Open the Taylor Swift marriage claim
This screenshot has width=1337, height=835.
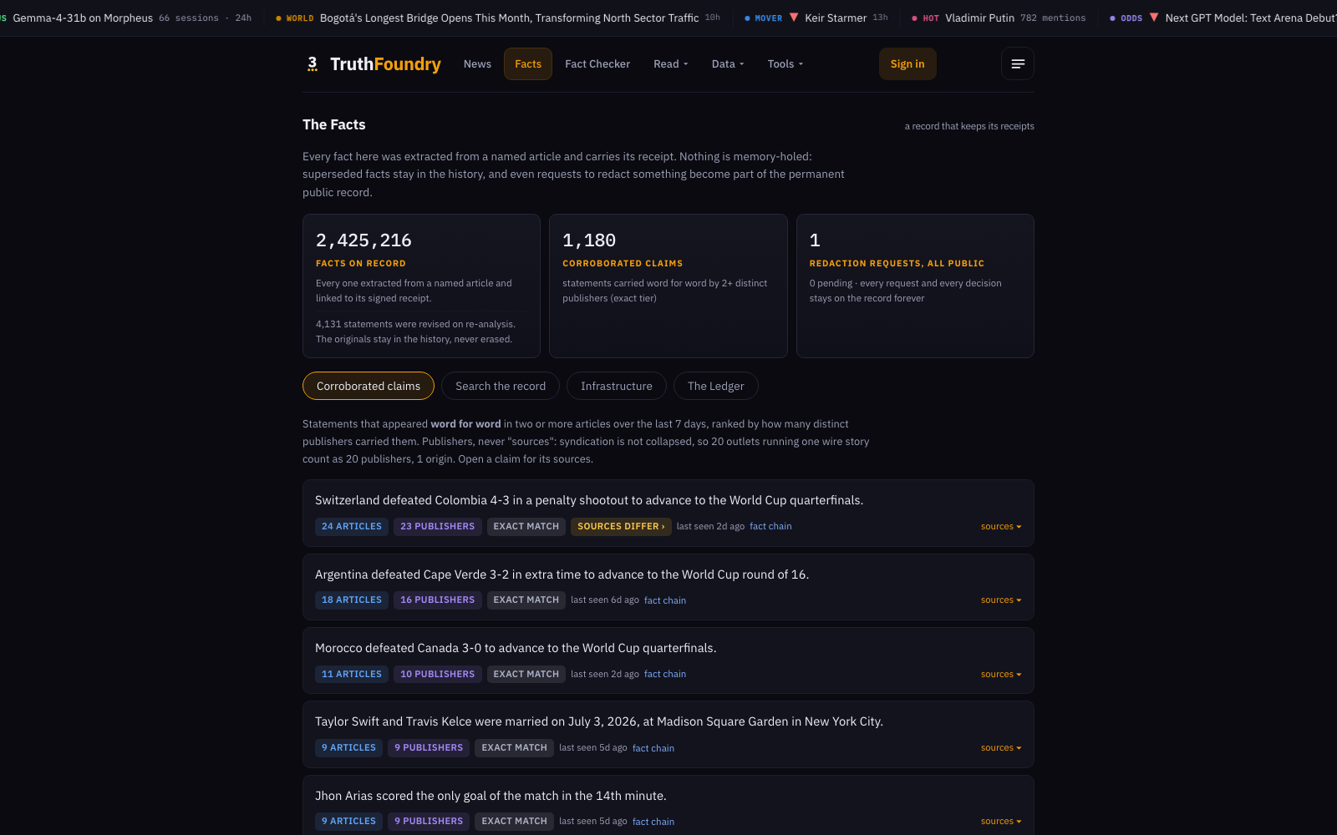tap(599, 721)
